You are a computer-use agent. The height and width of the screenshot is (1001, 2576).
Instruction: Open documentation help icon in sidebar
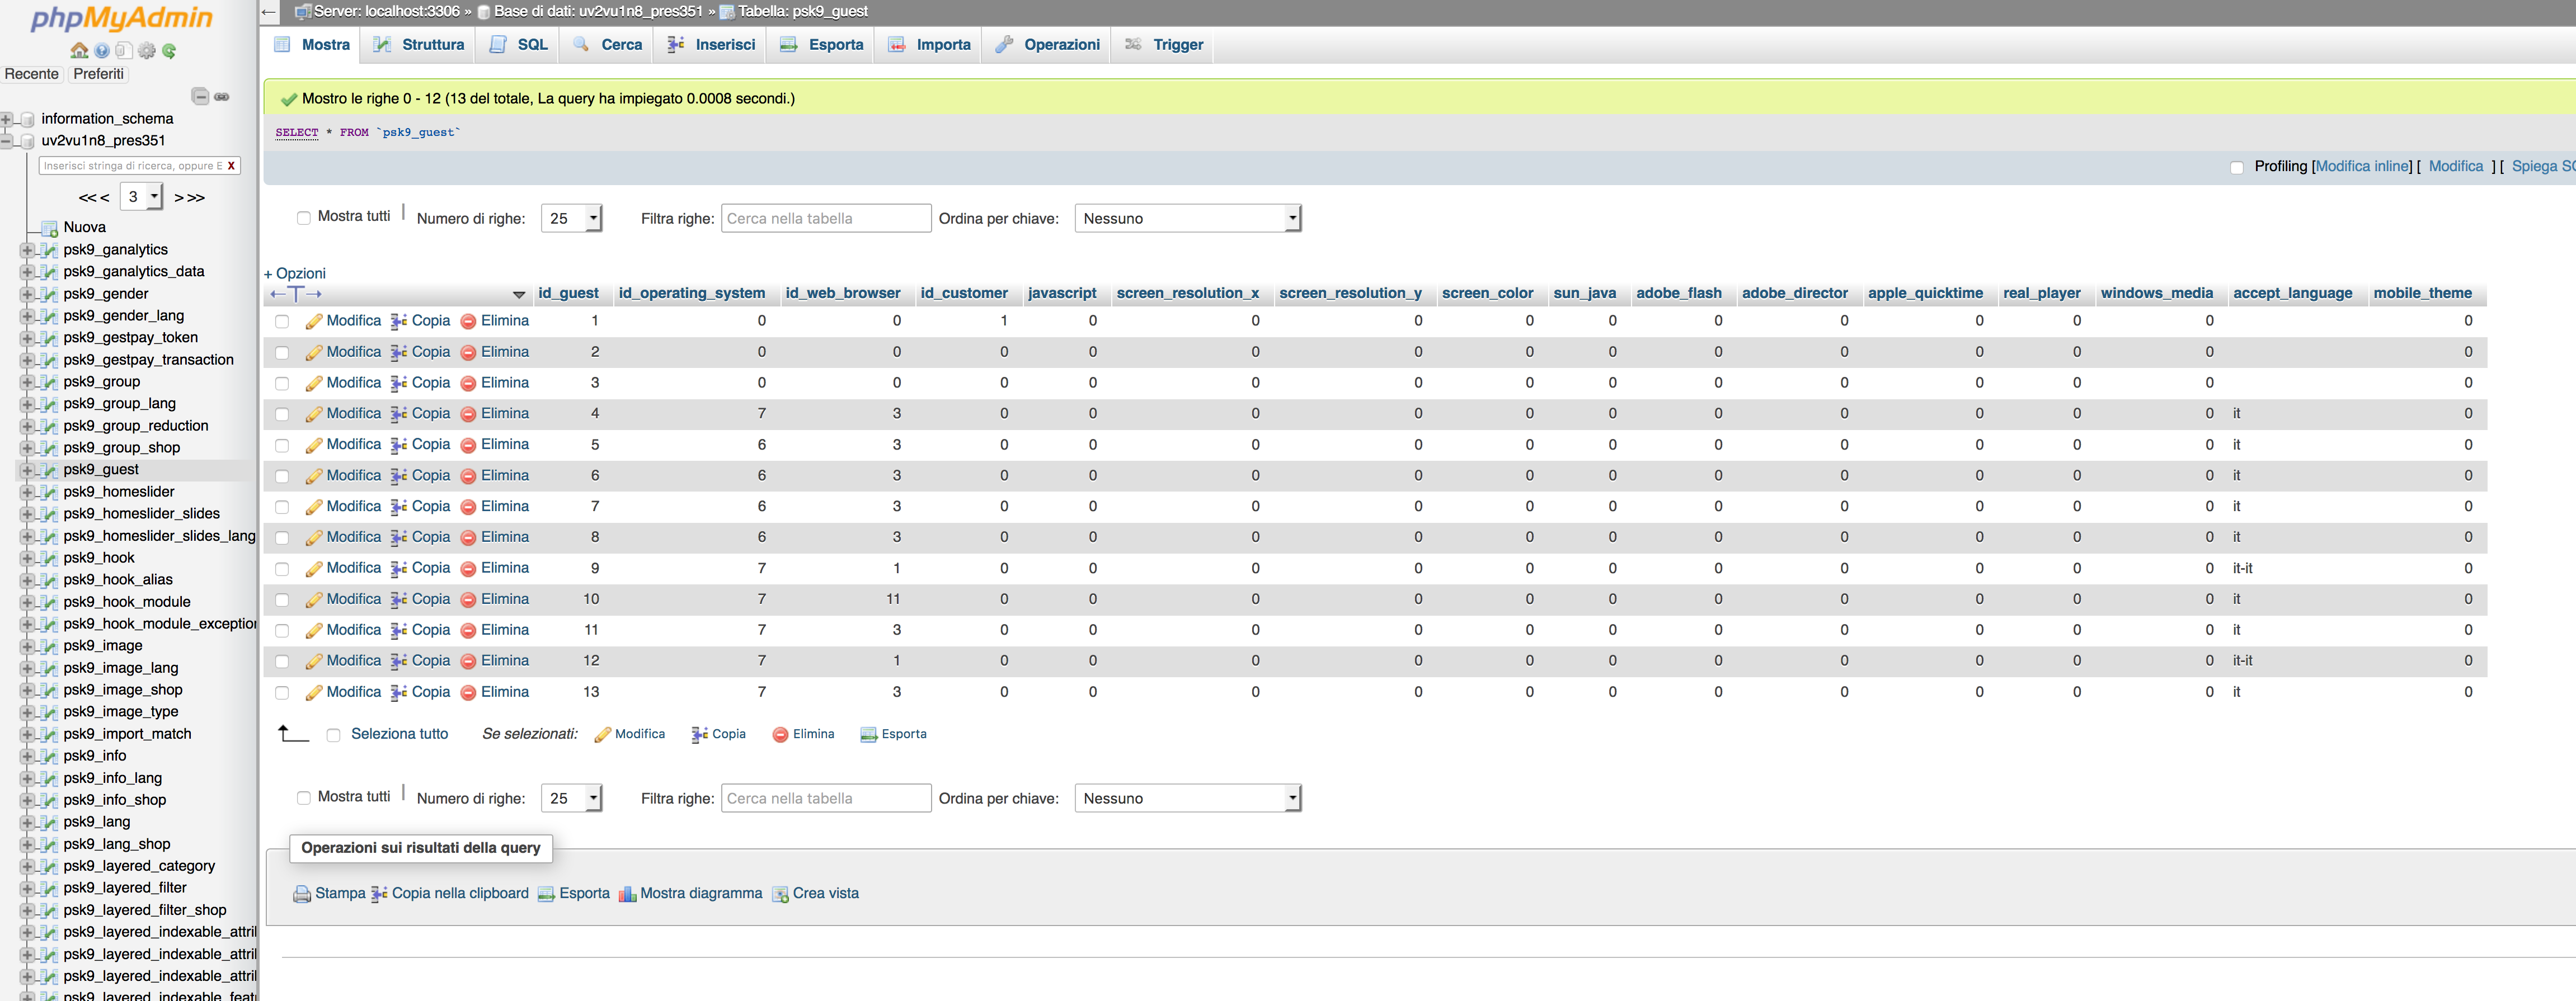coord(102,51)
